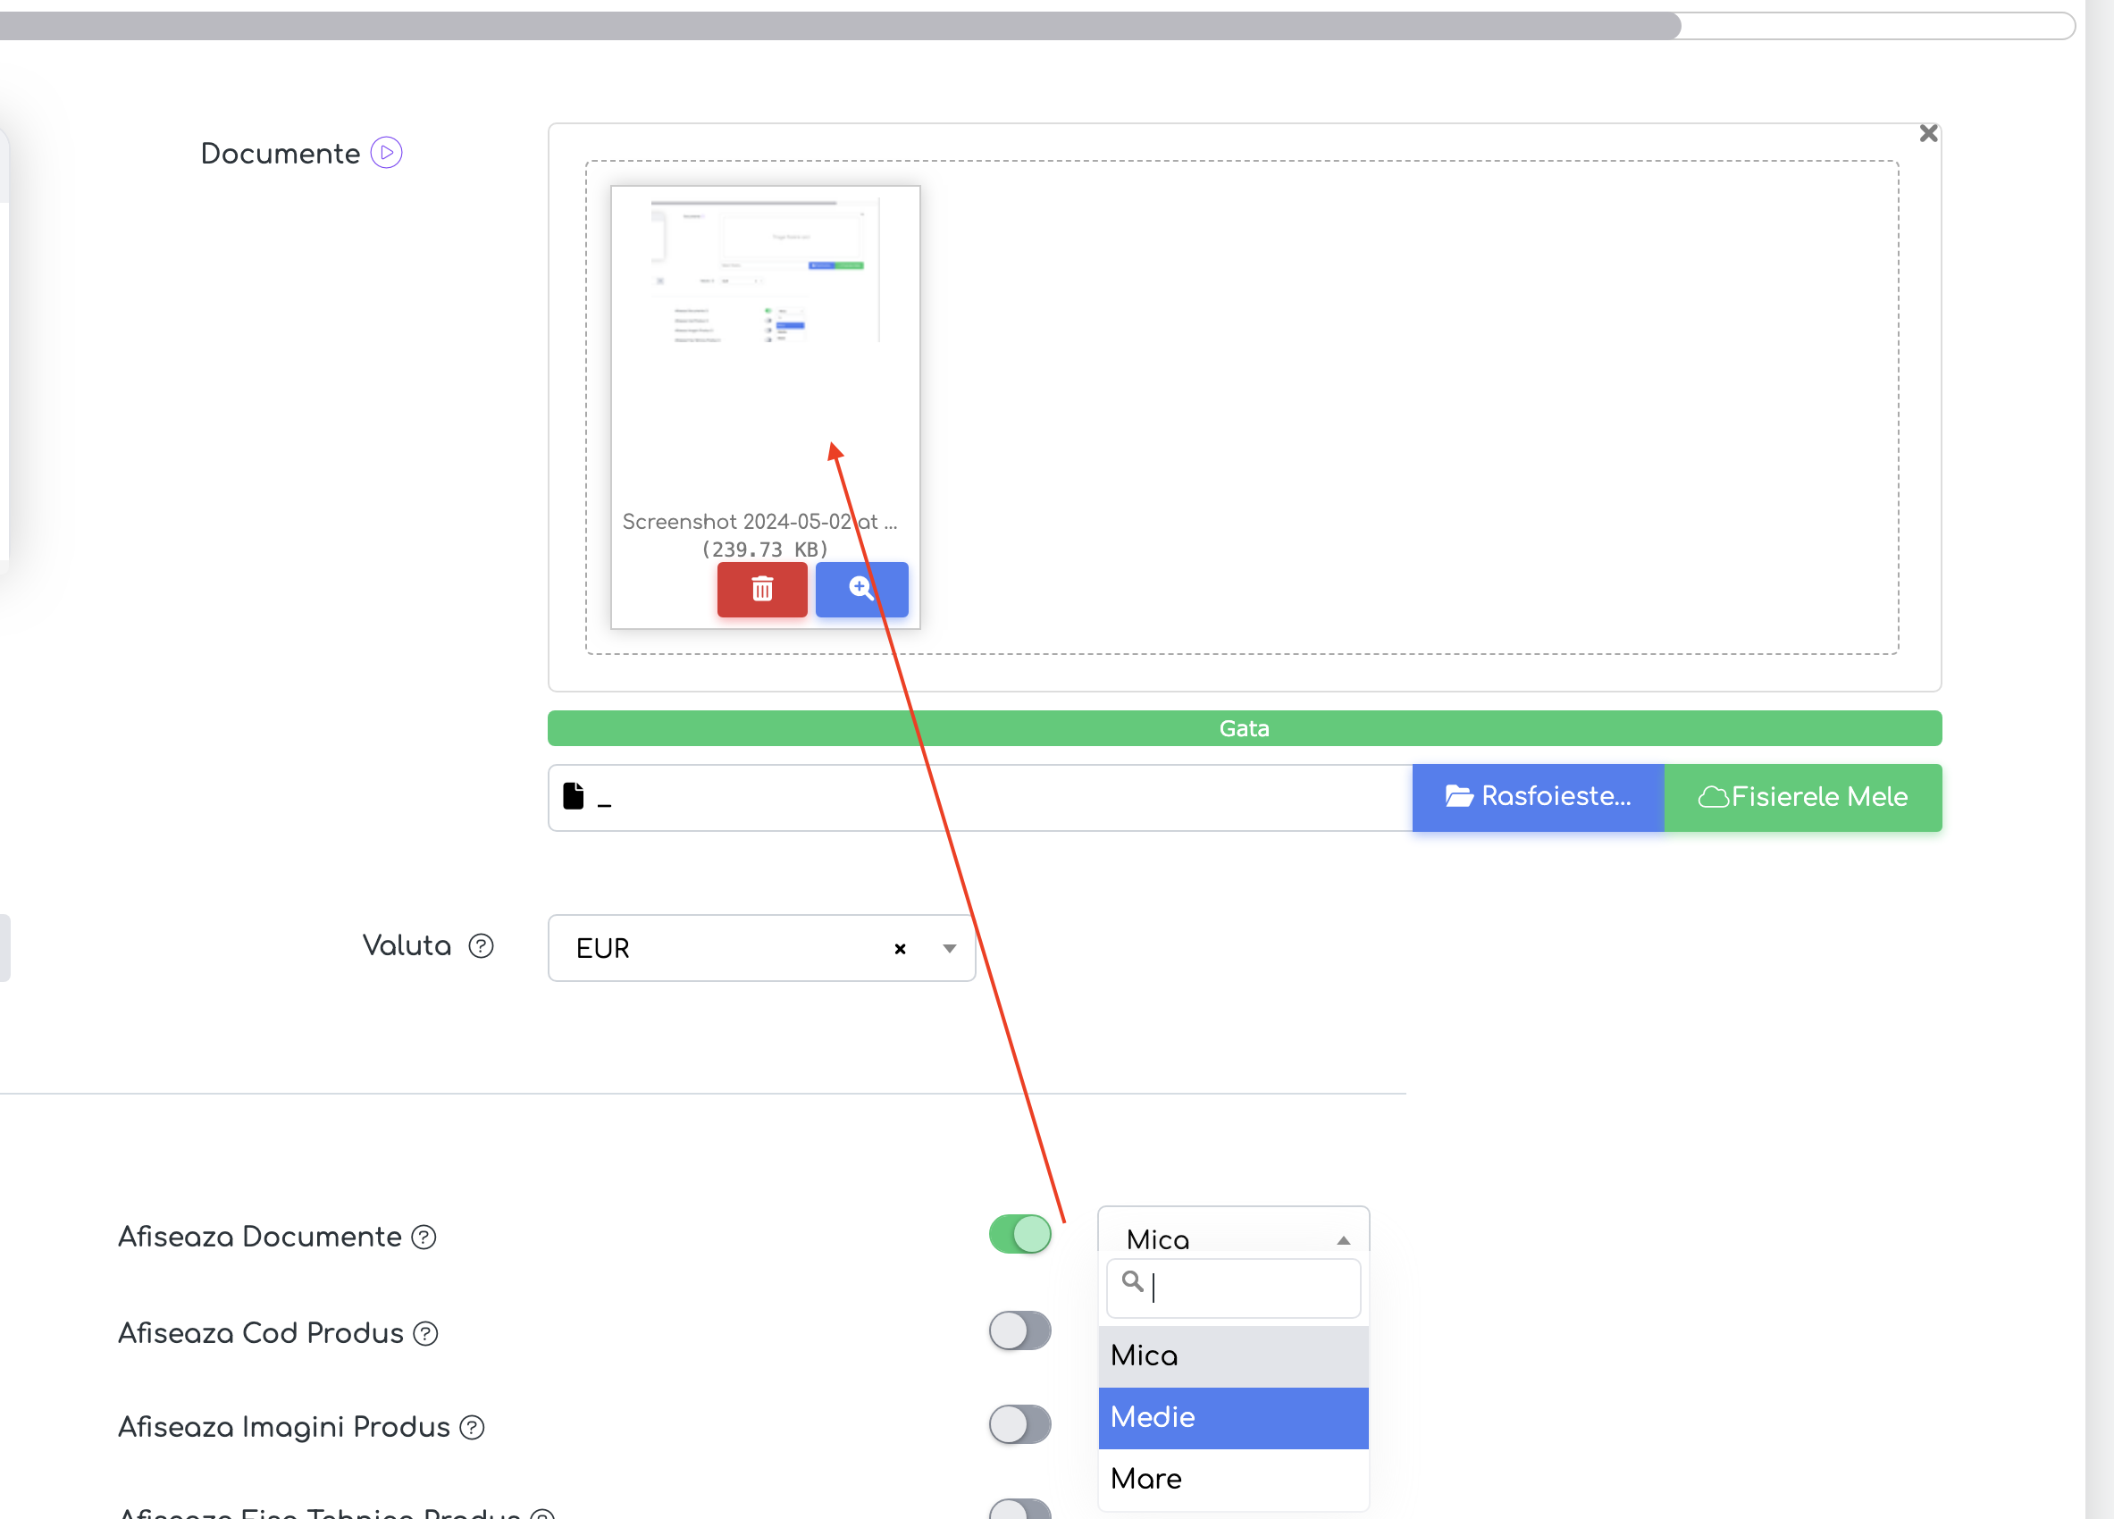Click the dropdown search input field
The width and height of the screenshot is (2114, 1519).
(x=1233, y=1288)
